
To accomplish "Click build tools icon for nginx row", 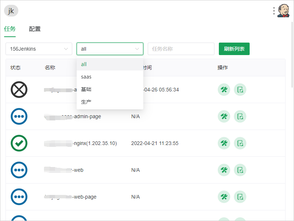I will (x=224, y=143).
